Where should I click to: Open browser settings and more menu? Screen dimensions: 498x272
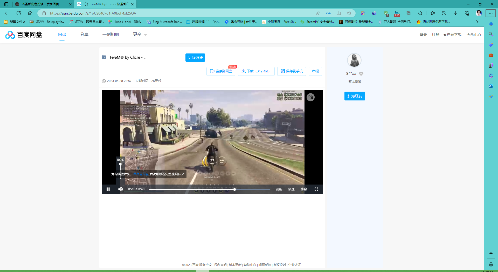(491, 13)
